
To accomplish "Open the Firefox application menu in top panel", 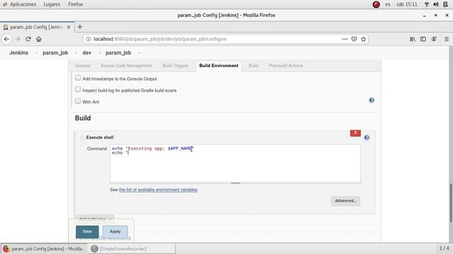I will (x=76, y=4).
